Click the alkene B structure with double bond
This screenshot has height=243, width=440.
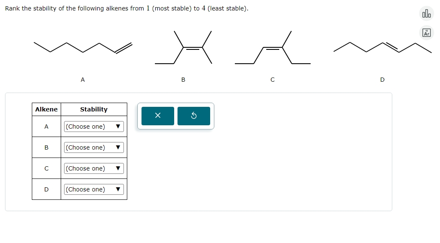tap(183, 47)
